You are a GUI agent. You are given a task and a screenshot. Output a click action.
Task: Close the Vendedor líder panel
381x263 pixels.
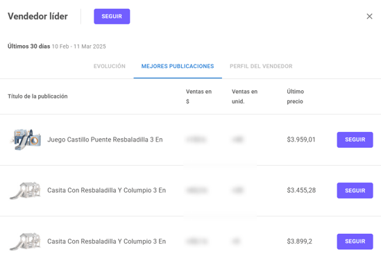(369, 16)
